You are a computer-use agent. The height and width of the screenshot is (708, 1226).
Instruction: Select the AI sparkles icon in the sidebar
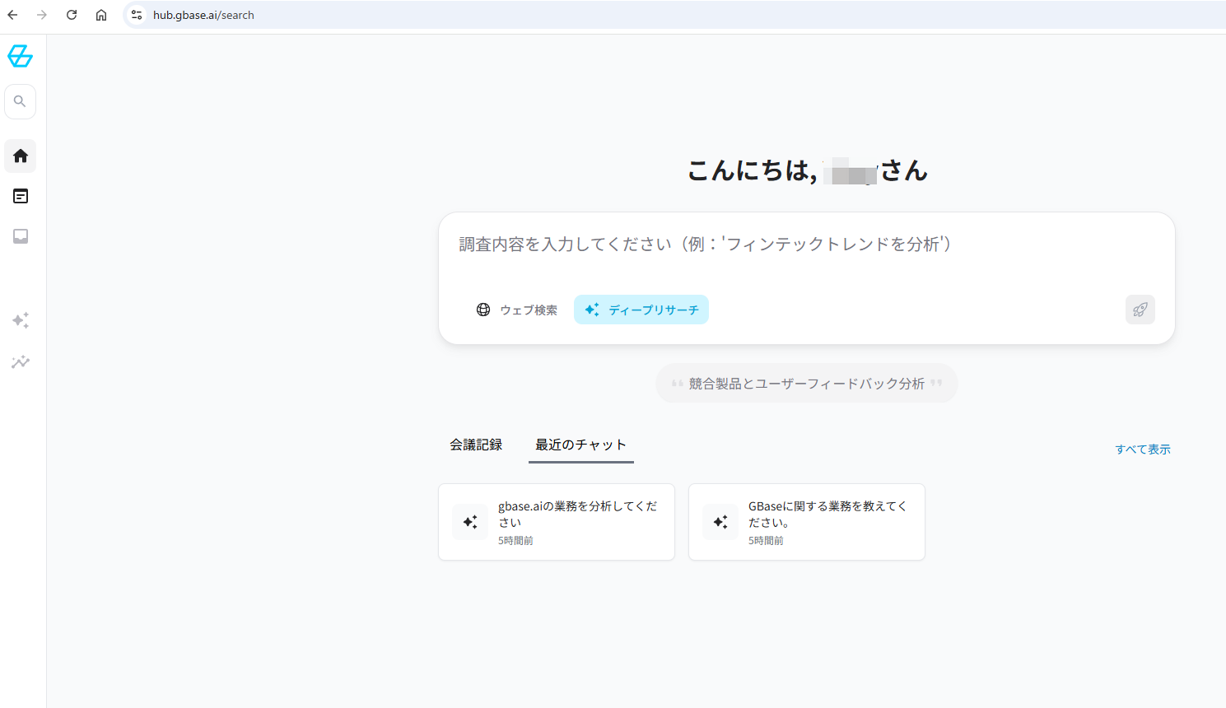[x=20, y=320]
